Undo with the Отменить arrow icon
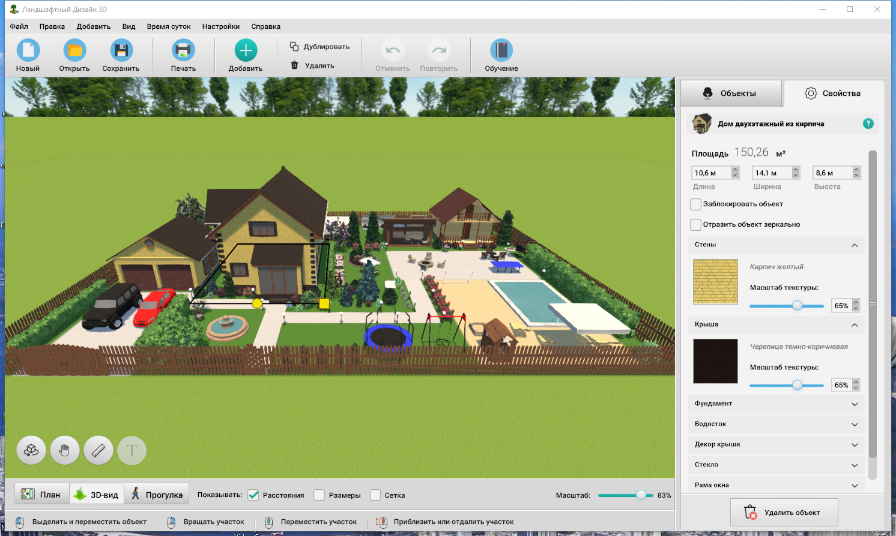 point(393,50)
